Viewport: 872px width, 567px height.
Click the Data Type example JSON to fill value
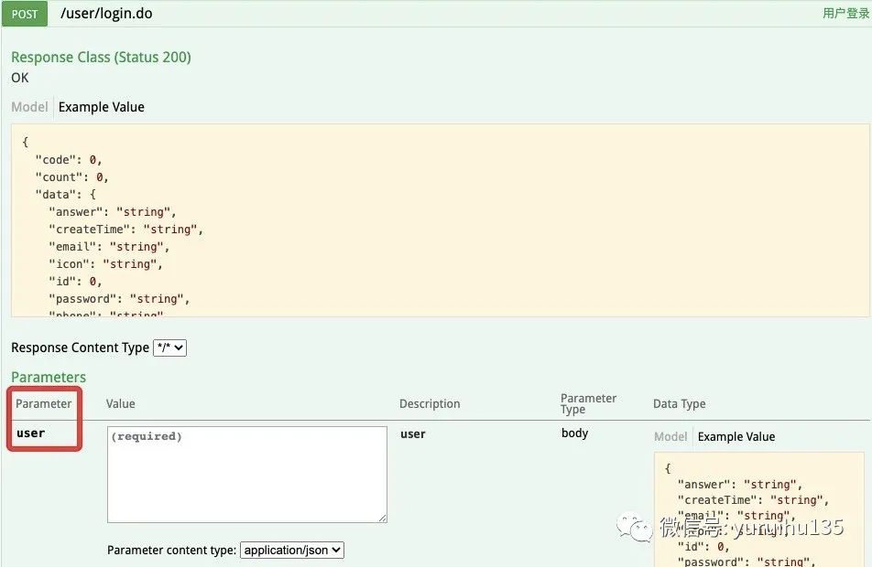pos(758,509)
